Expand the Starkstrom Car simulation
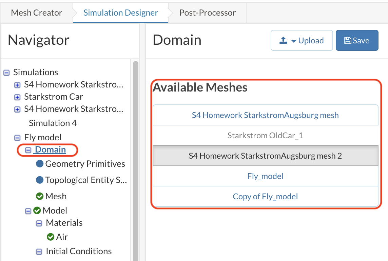The width and height of the screenshot is (388, 261). [x=17, y=97]
